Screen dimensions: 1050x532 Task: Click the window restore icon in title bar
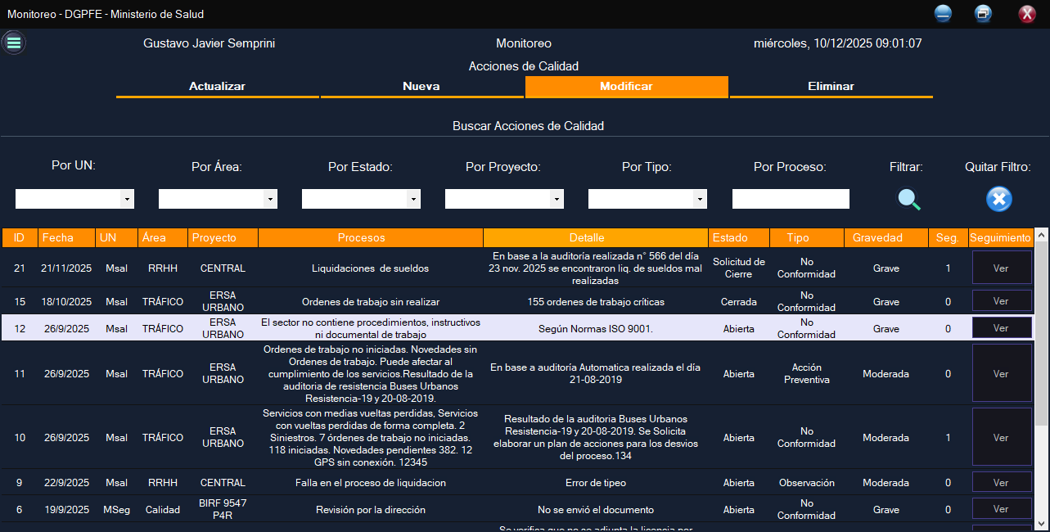point(983,14)
